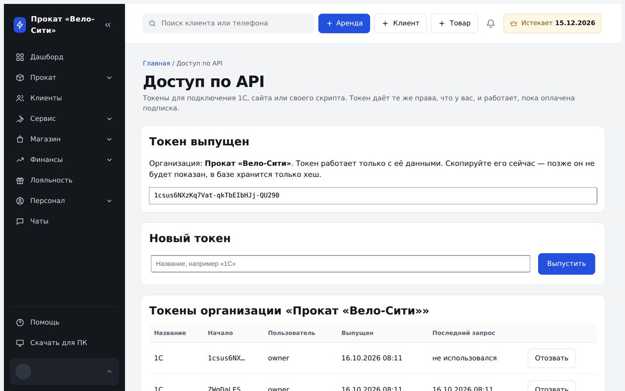Open Помощь in the sidebar

click(64, 323)
